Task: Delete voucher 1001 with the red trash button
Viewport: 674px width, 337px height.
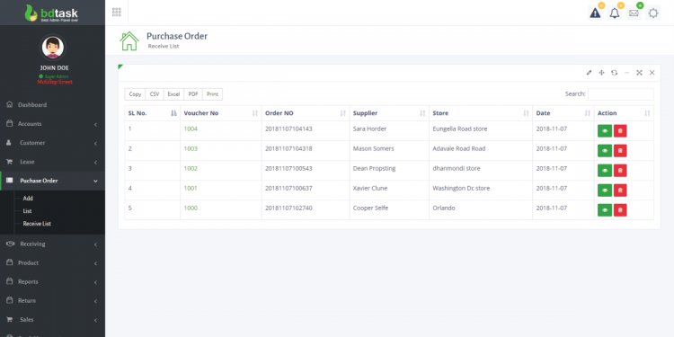Action: tap(620, 190)
